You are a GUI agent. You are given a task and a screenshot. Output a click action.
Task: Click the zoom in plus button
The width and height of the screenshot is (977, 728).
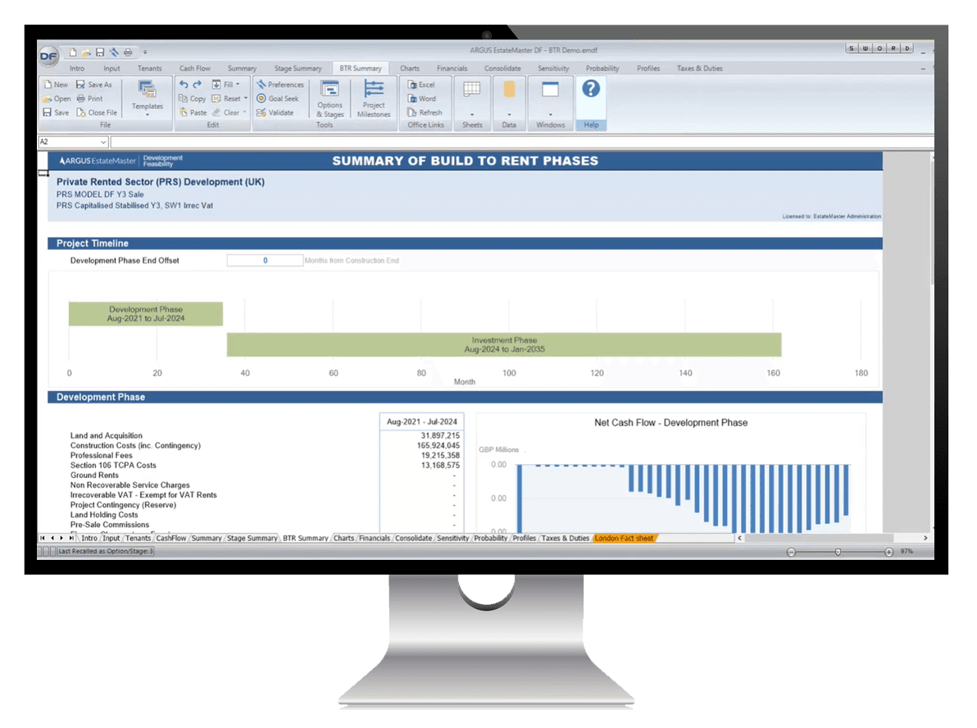[x=888, y=552]
